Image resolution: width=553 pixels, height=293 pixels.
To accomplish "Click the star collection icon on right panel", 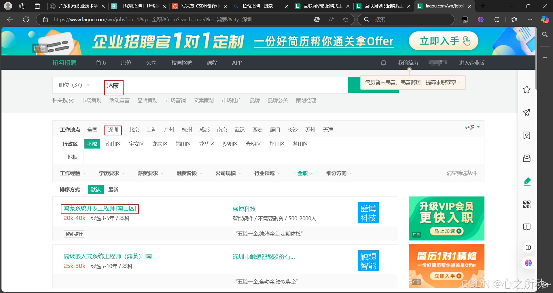I will (527, 89).
